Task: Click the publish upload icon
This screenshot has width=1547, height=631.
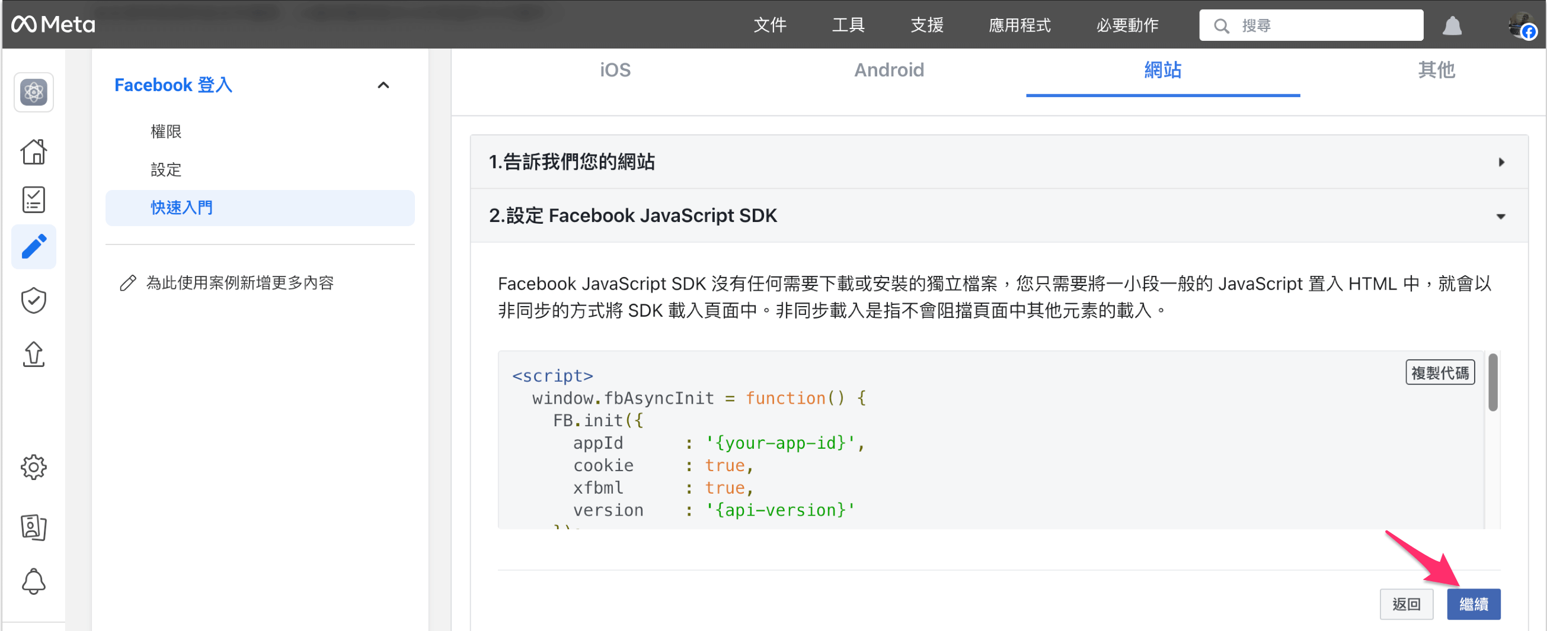Action: (34, 355)
